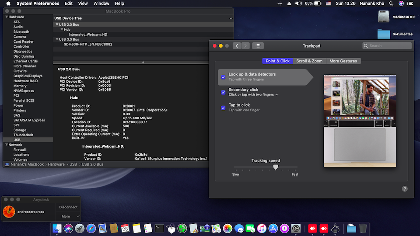Image resolution: width=420 pixels, height=236 pixels.
Task: Open Siri from the menu bar
Action: pos(401,3)
